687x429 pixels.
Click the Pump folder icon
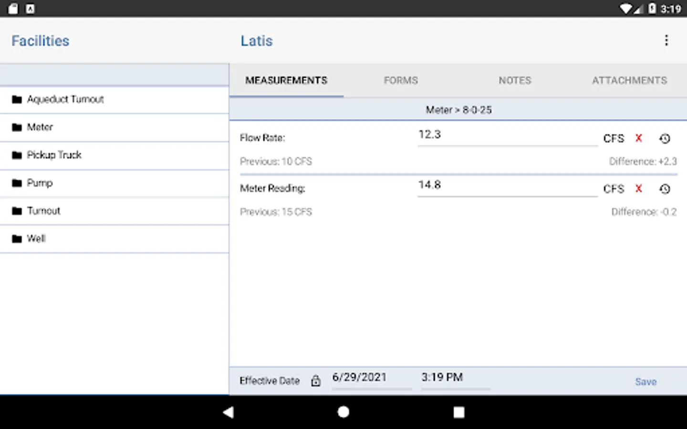[x=17, y=183]
